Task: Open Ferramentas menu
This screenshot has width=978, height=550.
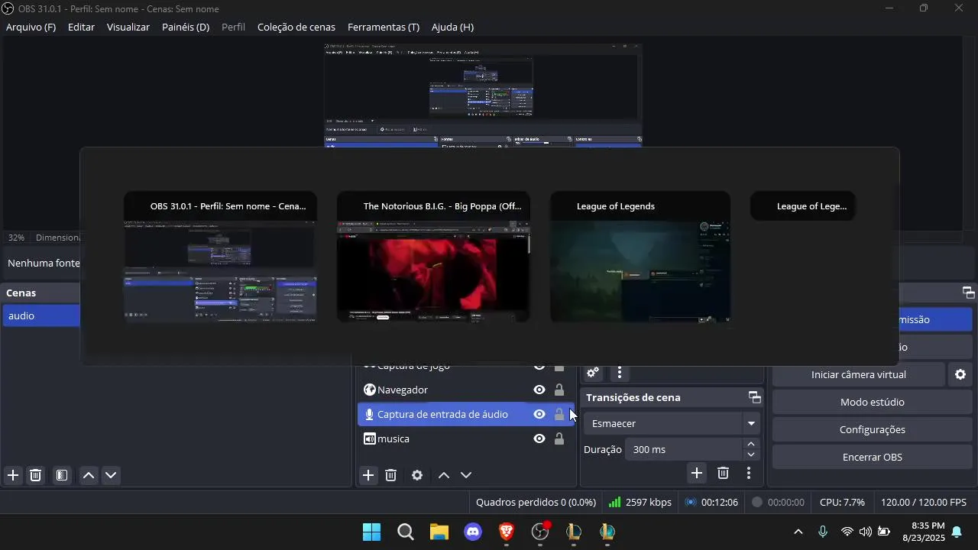Action: (384, 27)
